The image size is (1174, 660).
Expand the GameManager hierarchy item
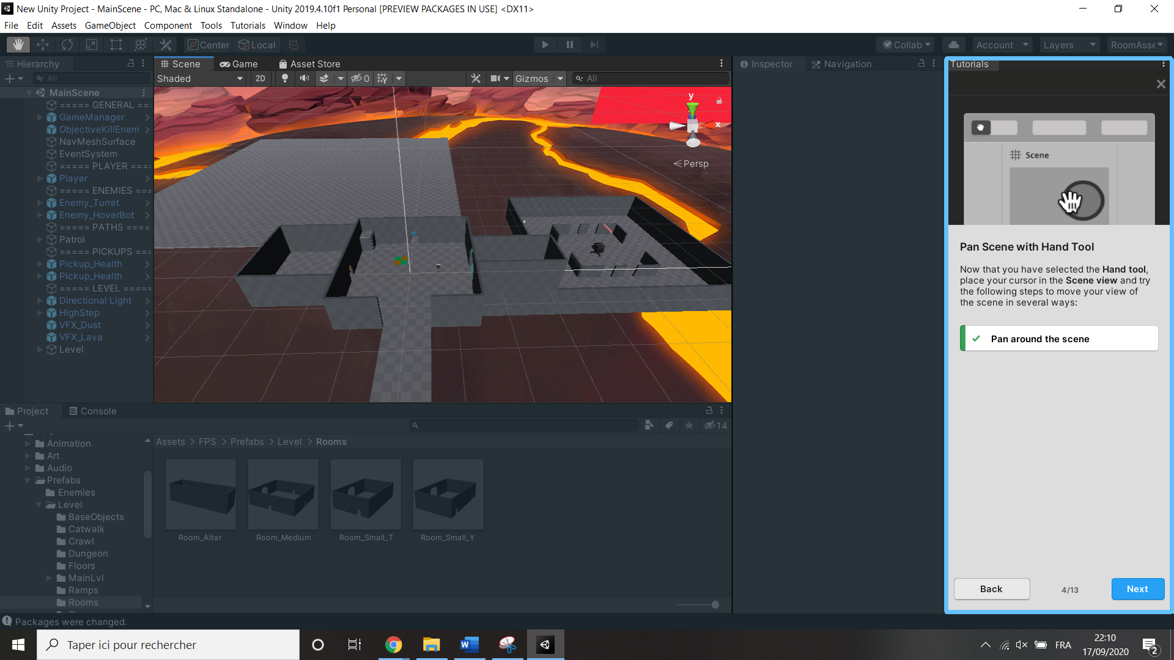tap(40, 117)
